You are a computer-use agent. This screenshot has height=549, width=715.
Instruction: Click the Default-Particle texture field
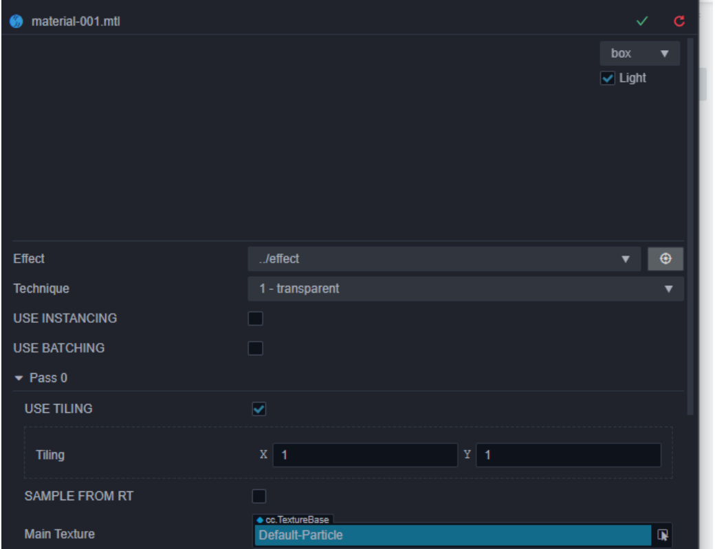point(453,535)
